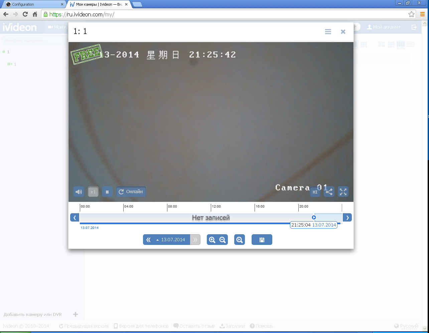The image size is (429, 333).
Task: Open the 'Русский' language selector
Action: 406,326
